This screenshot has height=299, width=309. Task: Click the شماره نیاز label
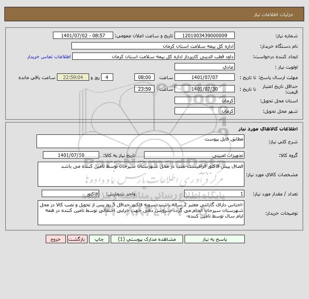287,36
